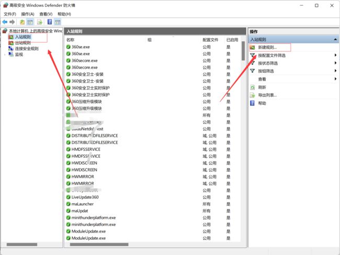340x255 pixels.
Task: Click the Back arrow toolbar icon
Action: pos(5,22)
